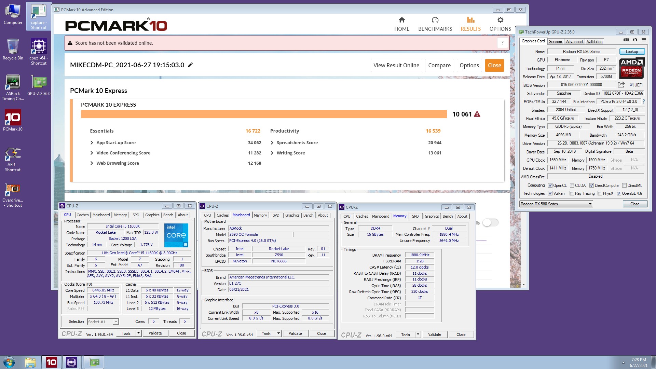Image resolution: width=656 pixels, height=369 pixels.
Task: Open the Computer desktop icon
Action: (13, 14)
